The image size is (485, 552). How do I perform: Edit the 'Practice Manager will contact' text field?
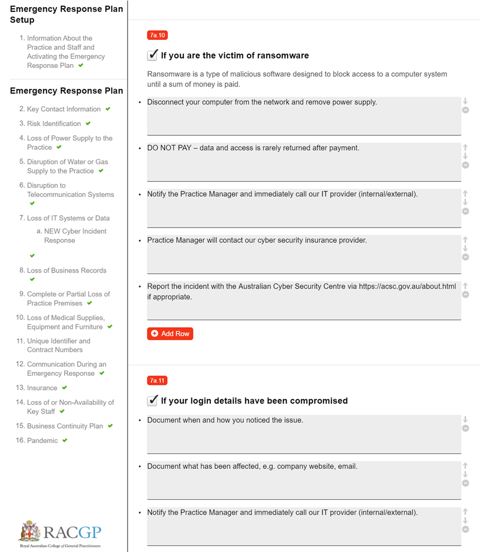[x=304, y=254]
